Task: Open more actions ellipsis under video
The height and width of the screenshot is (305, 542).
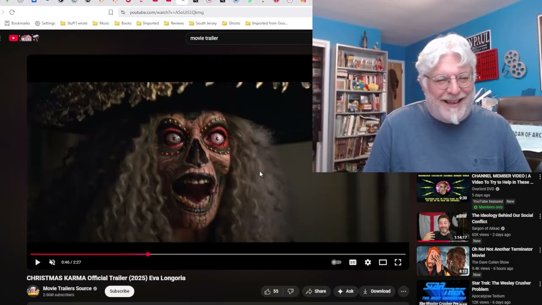Action: (x=404, y=291)
